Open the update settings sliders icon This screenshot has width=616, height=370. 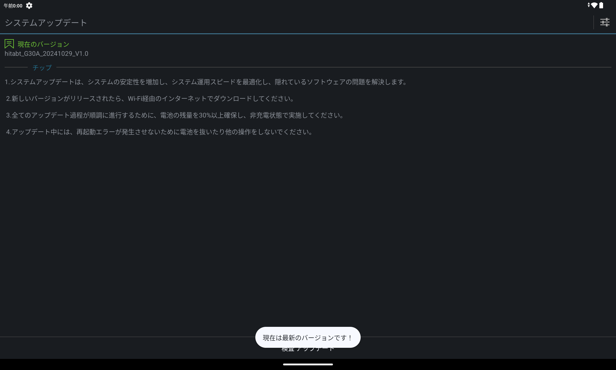point(605,22)
